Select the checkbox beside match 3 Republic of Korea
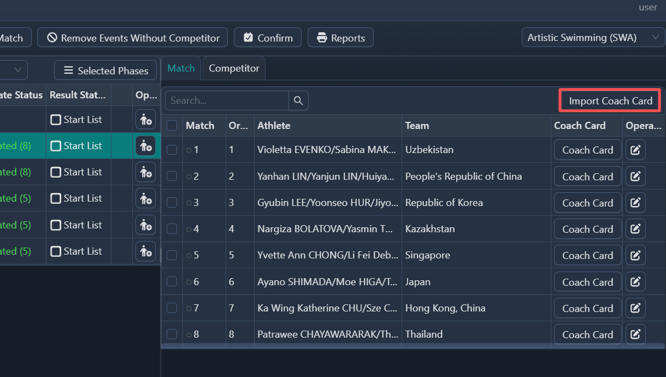 172,203
